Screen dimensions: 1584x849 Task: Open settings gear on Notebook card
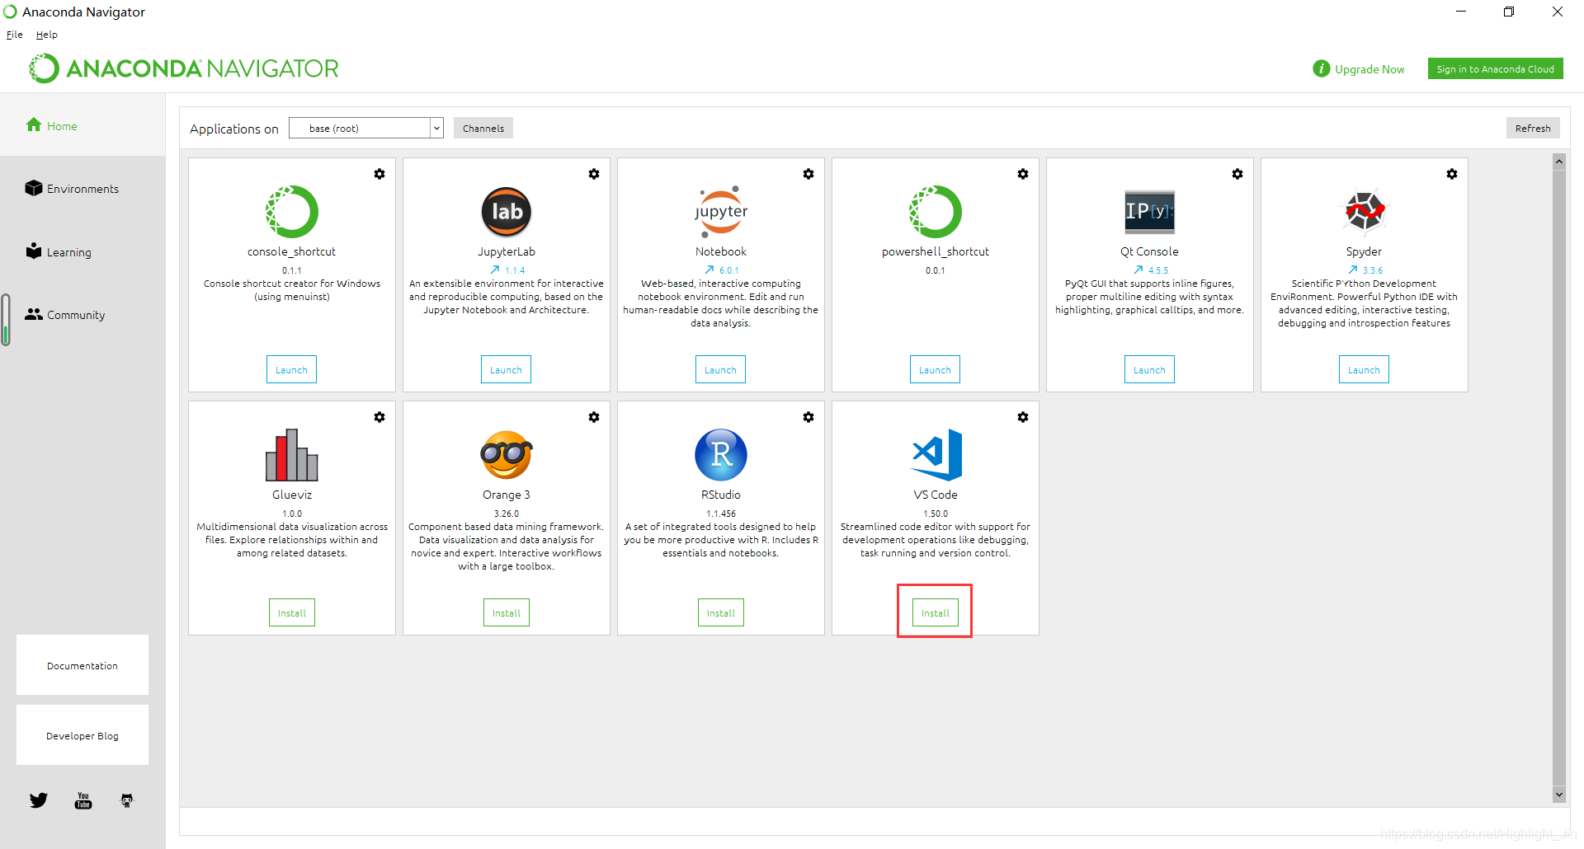coord(808,174)
